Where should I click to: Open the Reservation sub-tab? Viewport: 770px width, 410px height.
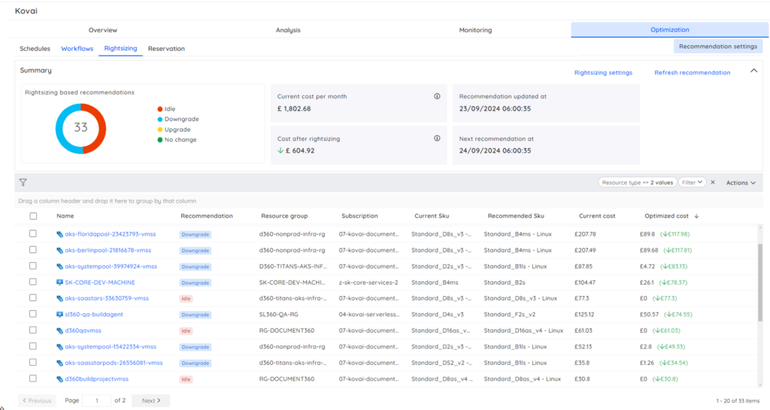pyautogui.click(x=166, y=49)
